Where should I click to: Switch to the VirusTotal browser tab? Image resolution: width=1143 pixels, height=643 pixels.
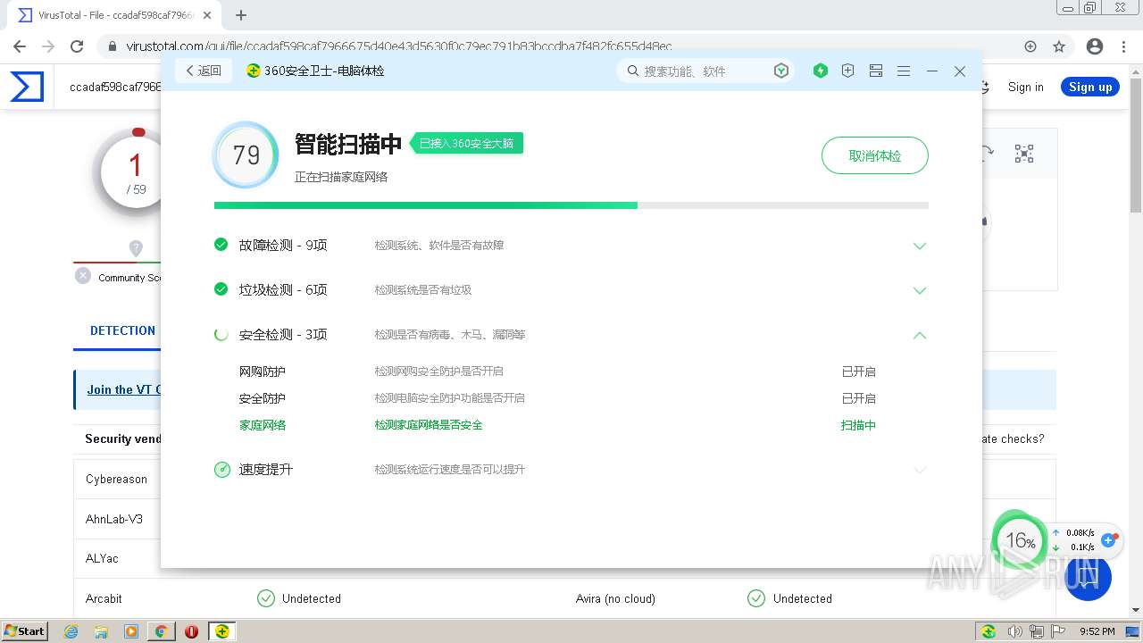pos(116,15)
